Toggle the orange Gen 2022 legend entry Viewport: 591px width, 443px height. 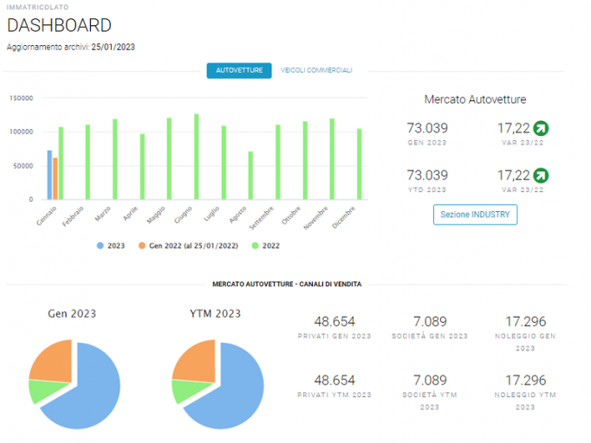pyautogui.click(x=188, y=246)
